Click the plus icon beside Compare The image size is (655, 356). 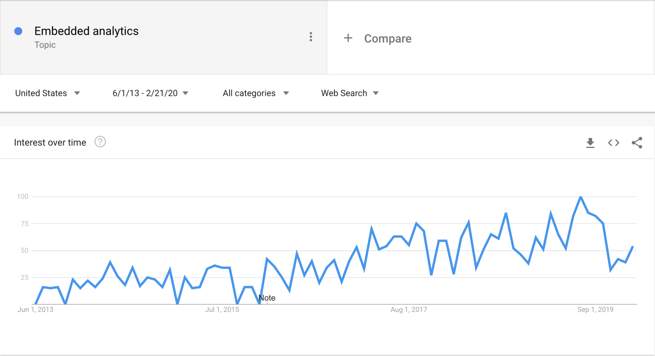(348, 38)
